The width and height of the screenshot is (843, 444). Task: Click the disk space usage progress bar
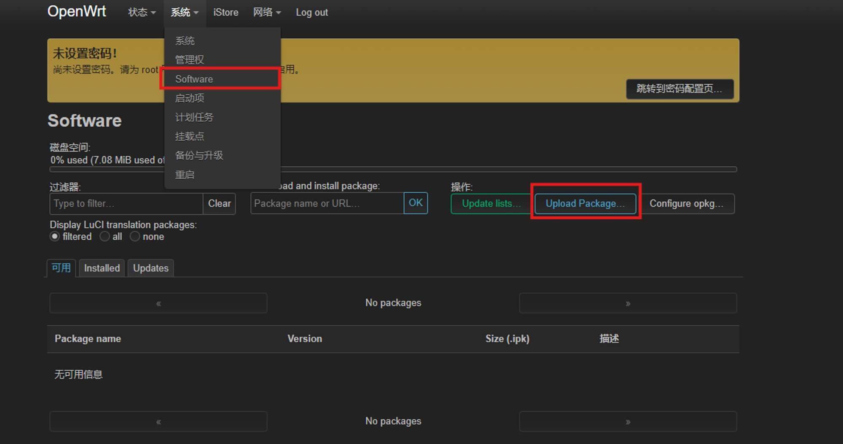393,169
